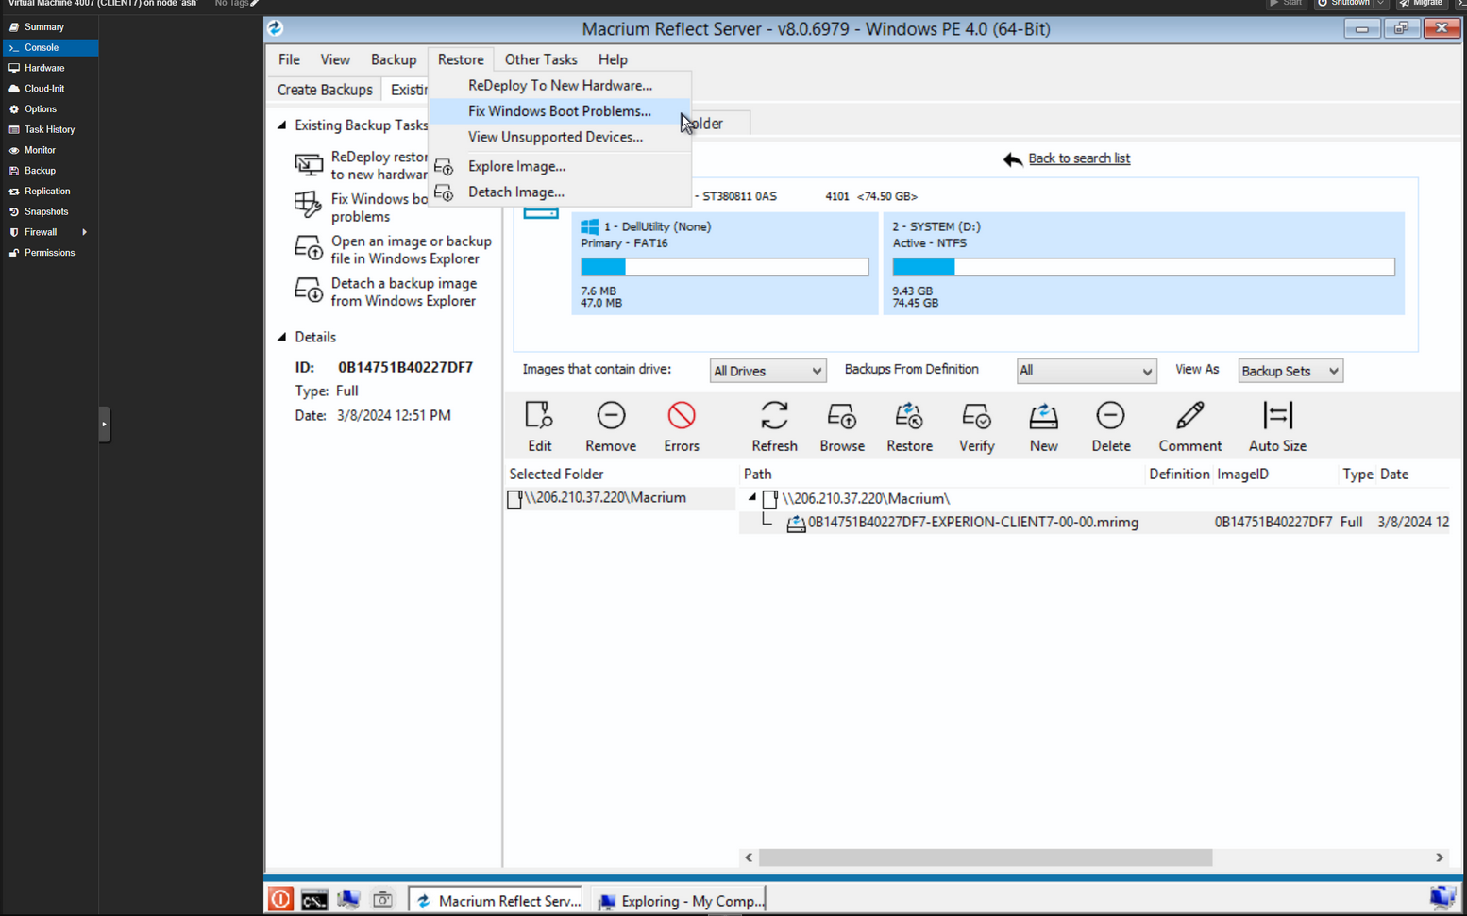Open the File menu
The image size is (1467, 916).
click(289, 59)
